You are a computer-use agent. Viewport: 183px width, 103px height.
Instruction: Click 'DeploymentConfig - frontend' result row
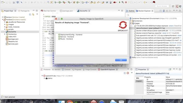(70, 35)
